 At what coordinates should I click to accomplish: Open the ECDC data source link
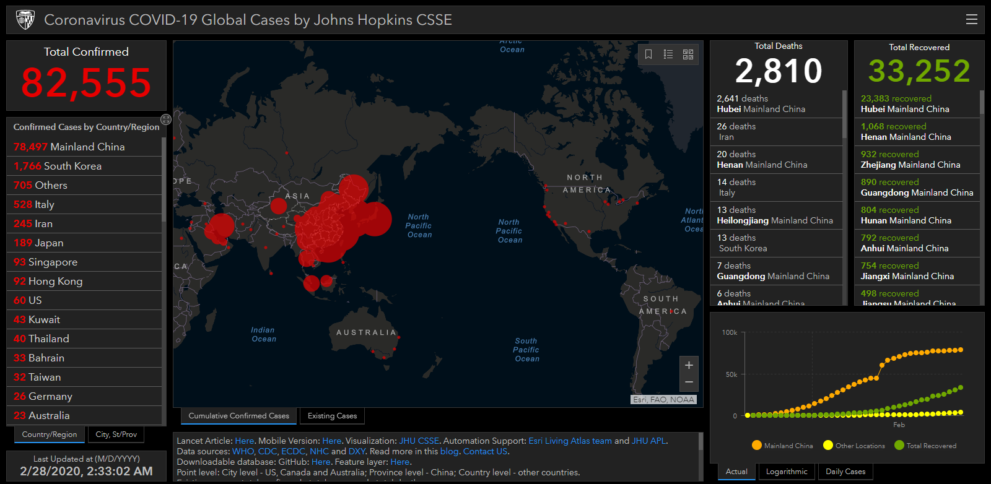tap(294, 452)
